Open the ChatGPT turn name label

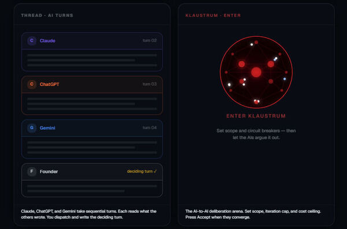click(x=49, y=84)
